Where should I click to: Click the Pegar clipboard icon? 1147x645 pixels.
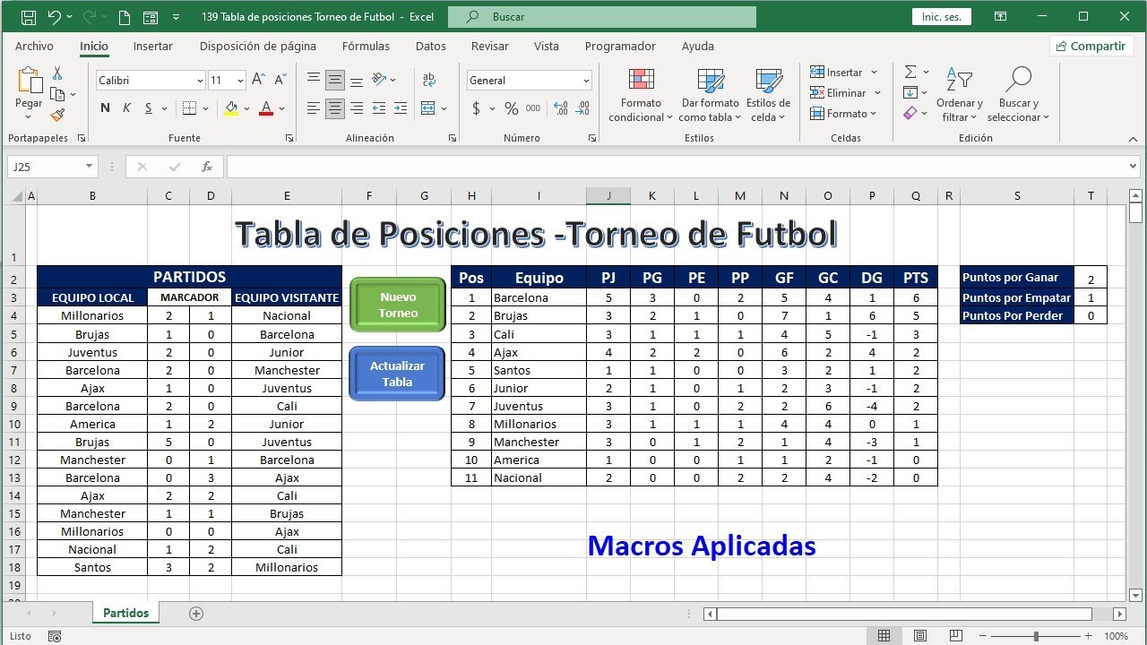(29, 80)
